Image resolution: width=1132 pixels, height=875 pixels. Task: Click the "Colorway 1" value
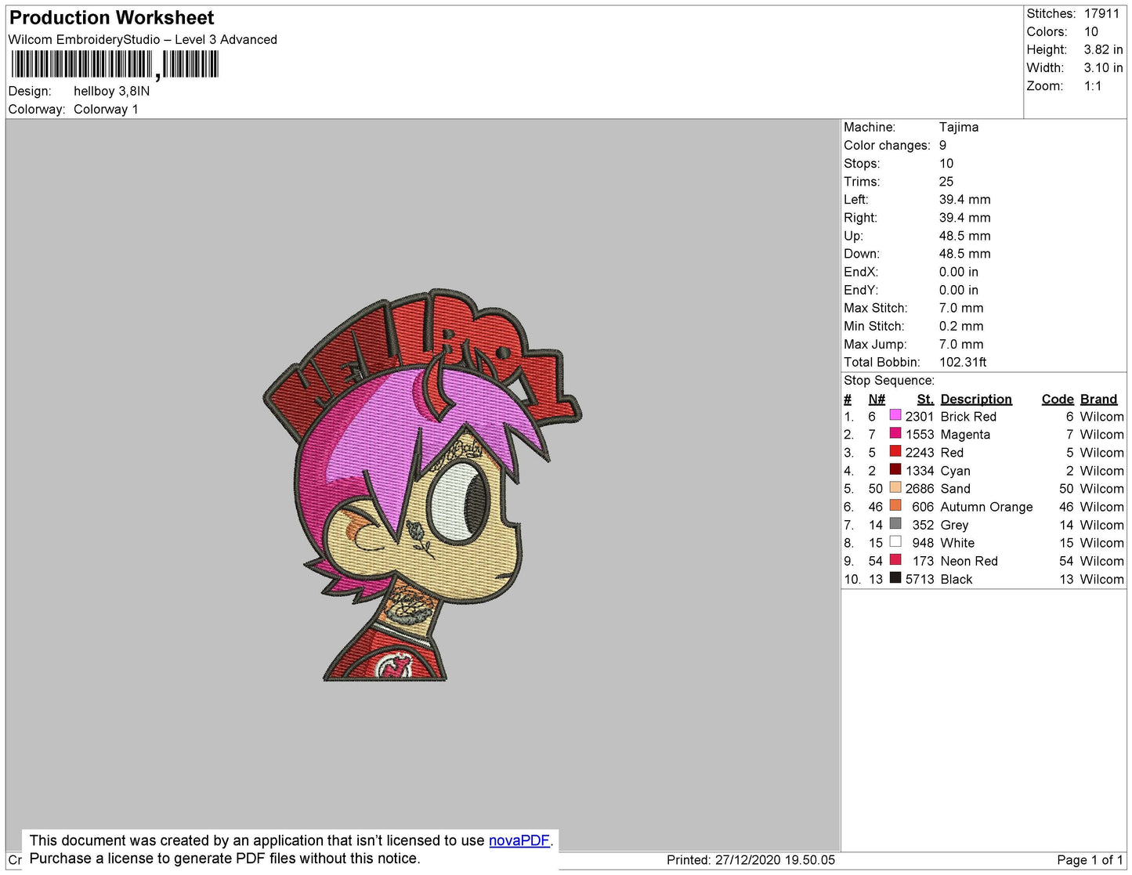(106, 110)
